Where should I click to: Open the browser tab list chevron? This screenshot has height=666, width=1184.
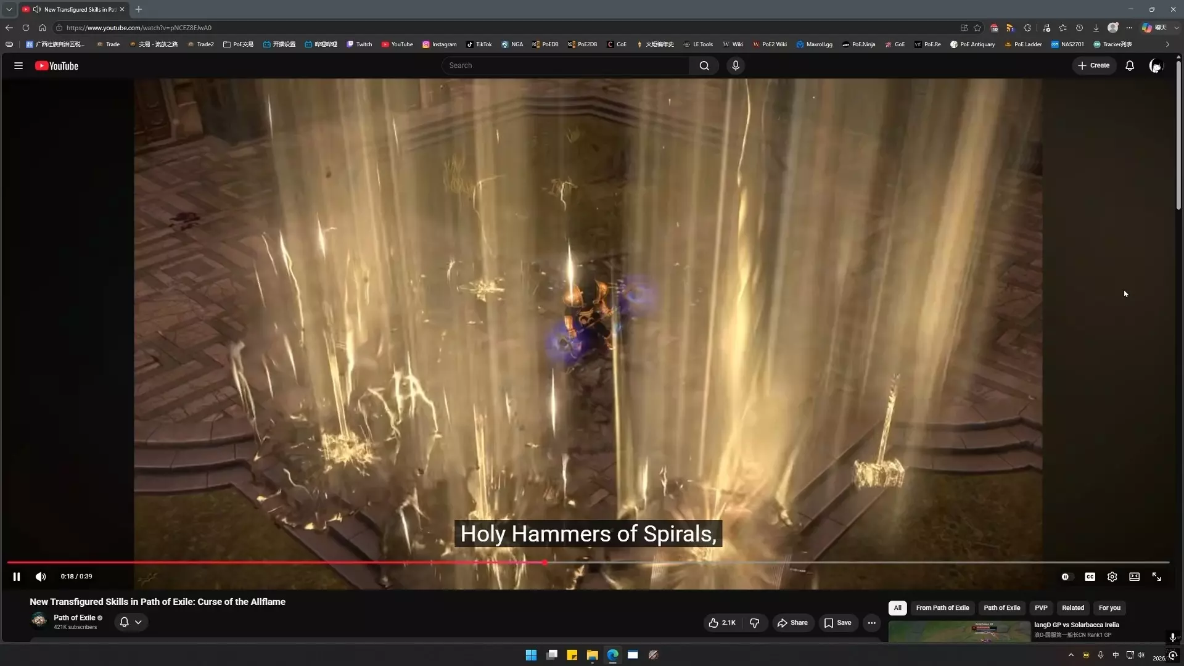(x=9, y=9)
